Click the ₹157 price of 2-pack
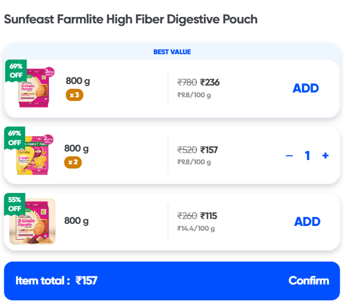Screen dimensions: 344x302 pyautogui.click(x=209, y=150)
